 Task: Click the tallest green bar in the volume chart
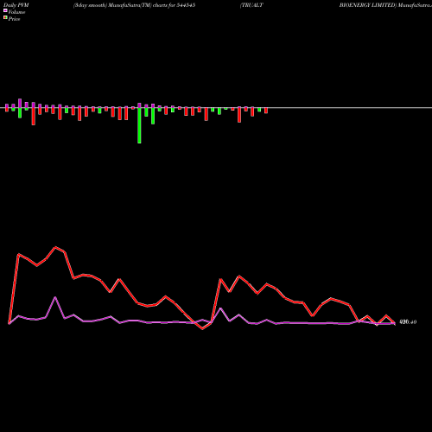(x=139, y=125)
